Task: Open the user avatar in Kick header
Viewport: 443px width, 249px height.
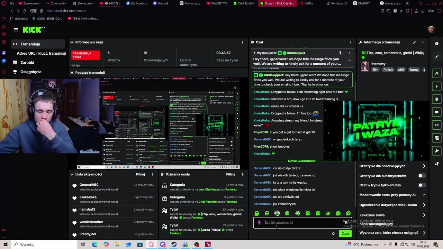Action: pyautogui.click(x=431, y=30)
